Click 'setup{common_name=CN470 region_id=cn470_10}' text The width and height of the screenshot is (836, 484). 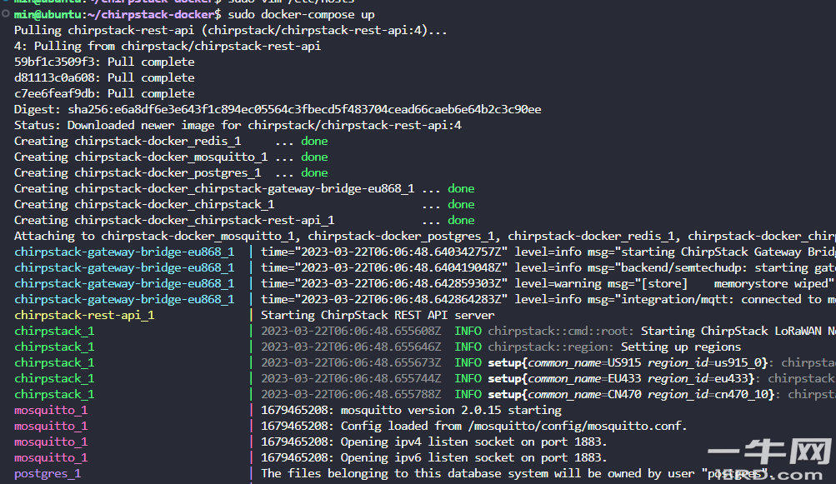[631, 395]
